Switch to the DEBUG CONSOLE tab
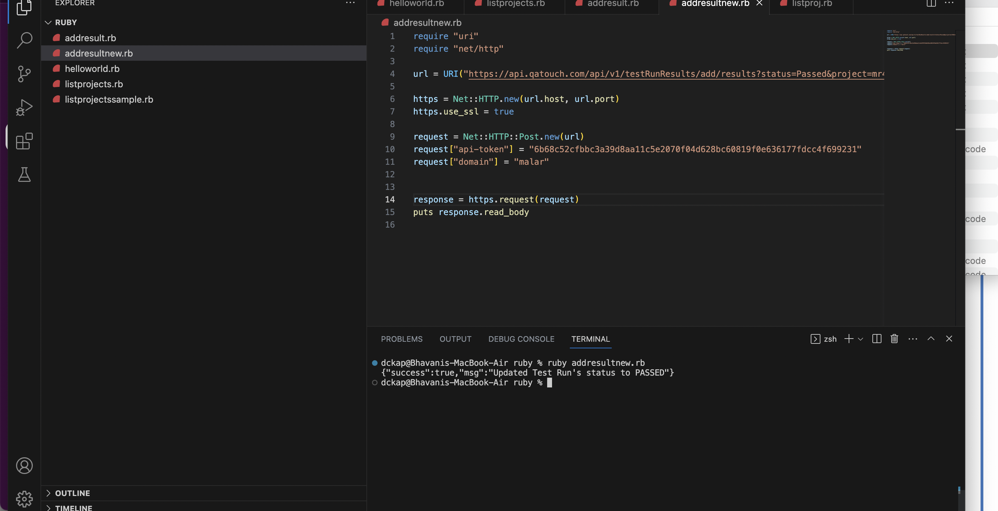Viewport: 998px width, 511px height. pyautogui.click(x=521, y=339)
